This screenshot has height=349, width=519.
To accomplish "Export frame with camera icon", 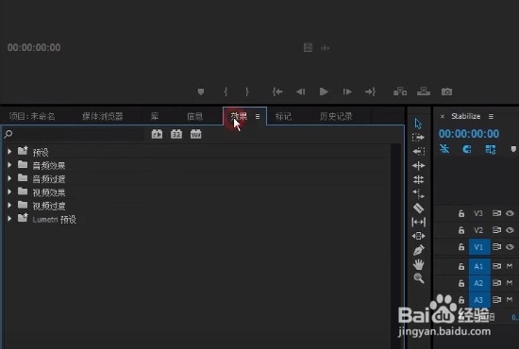I will [x=446, y=91].
